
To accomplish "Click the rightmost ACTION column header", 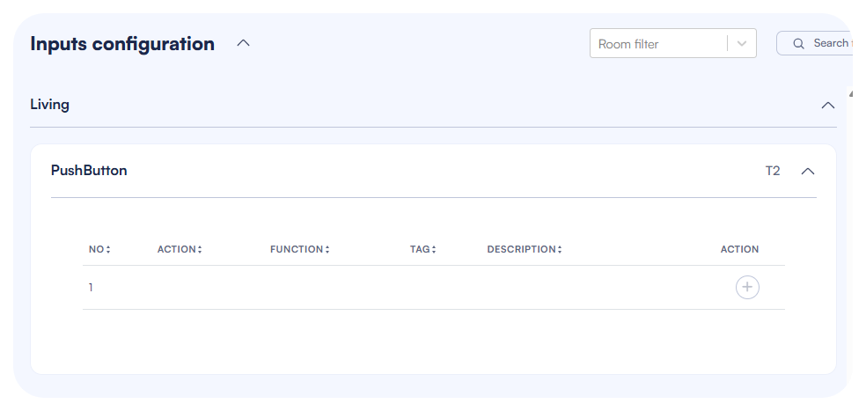I will (x=739, y=249).
